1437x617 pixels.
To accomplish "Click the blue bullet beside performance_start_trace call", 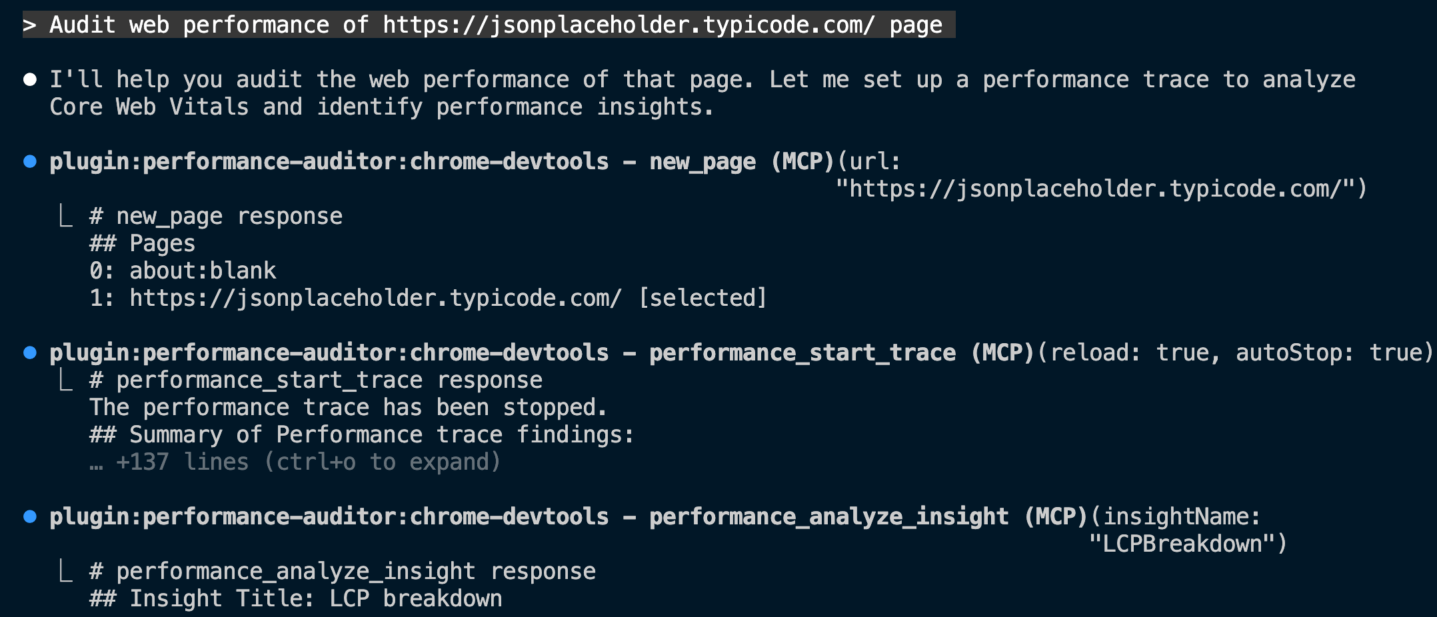I will (30, 352).
